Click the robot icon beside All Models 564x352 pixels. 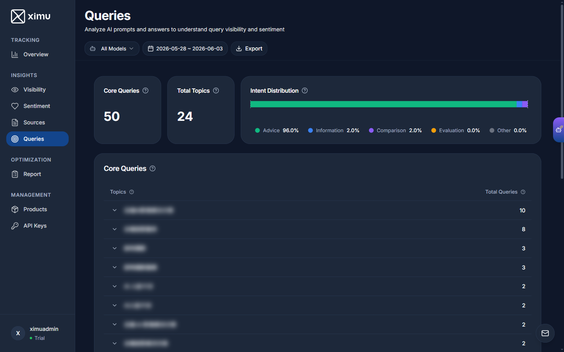tap(93, 48)
